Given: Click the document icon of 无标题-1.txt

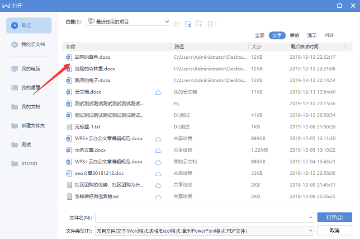Looking at the screenshot, I should tap(69, 127).
